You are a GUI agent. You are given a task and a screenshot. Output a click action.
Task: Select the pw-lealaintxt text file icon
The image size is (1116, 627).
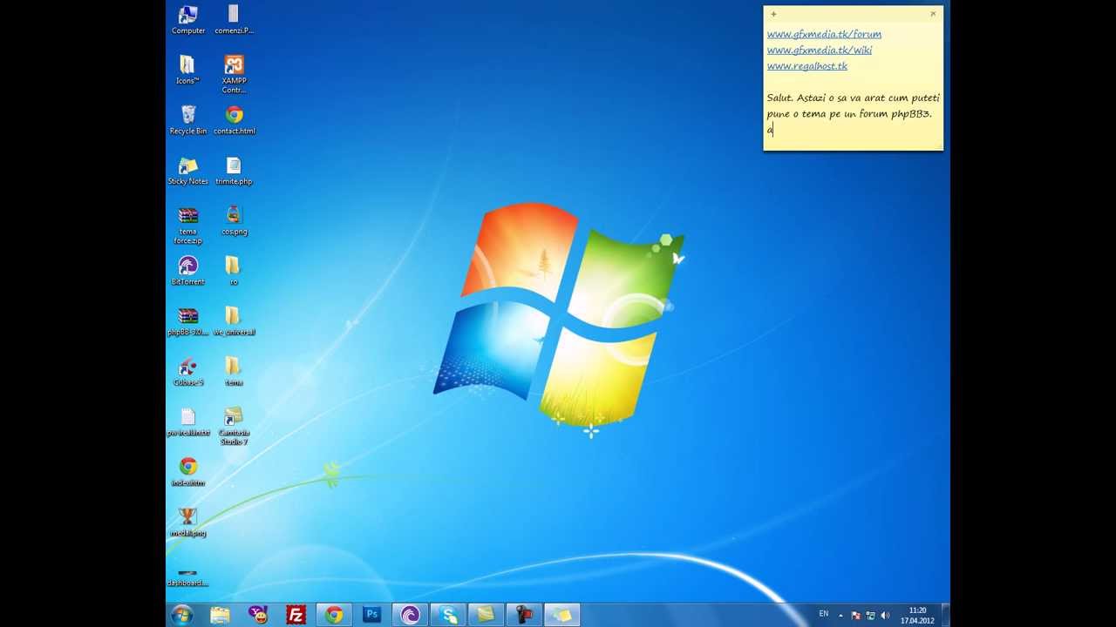188,422
